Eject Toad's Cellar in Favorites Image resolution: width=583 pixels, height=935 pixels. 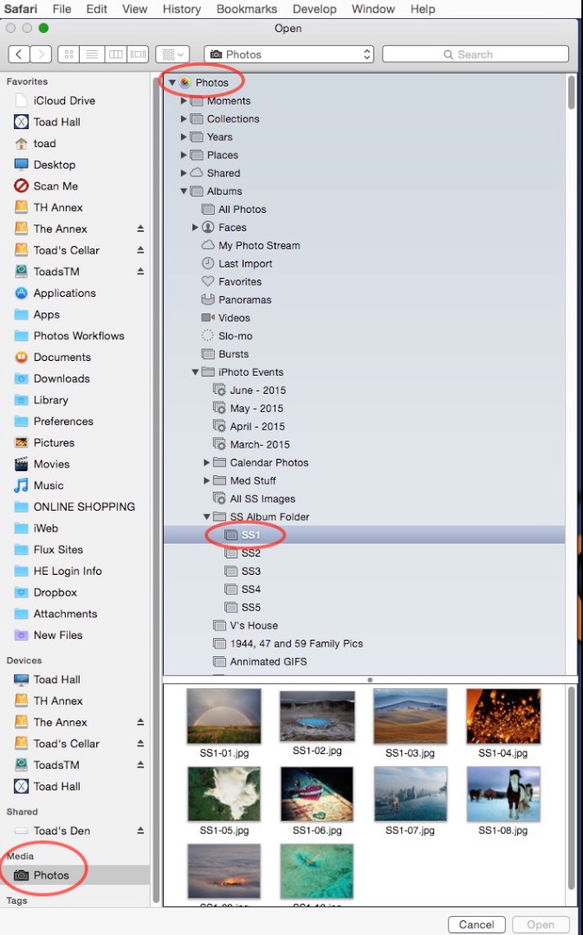point(140,250)
